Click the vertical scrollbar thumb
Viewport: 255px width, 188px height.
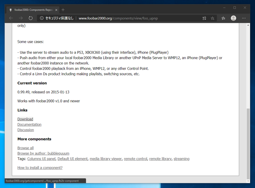(248, 144)
